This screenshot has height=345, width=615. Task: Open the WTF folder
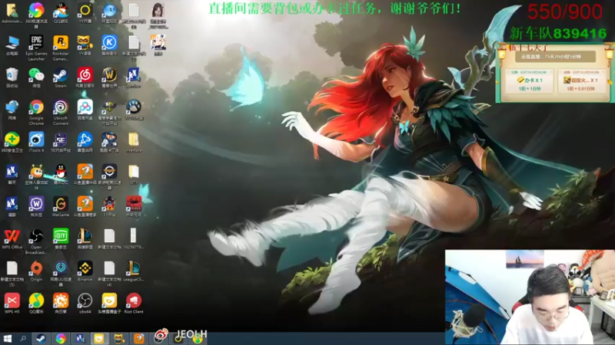click(133, 175)
